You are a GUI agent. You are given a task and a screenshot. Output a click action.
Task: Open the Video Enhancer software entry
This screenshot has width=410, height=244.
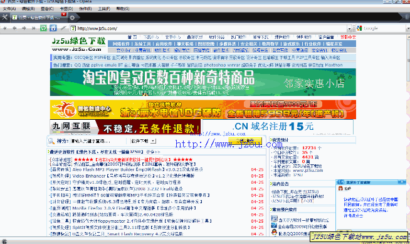[134, 176]
